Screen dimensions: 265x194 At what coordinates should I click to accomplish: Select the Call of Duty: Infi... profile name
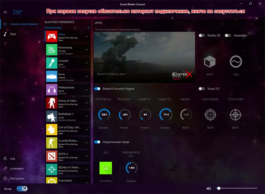click(70, 127)
